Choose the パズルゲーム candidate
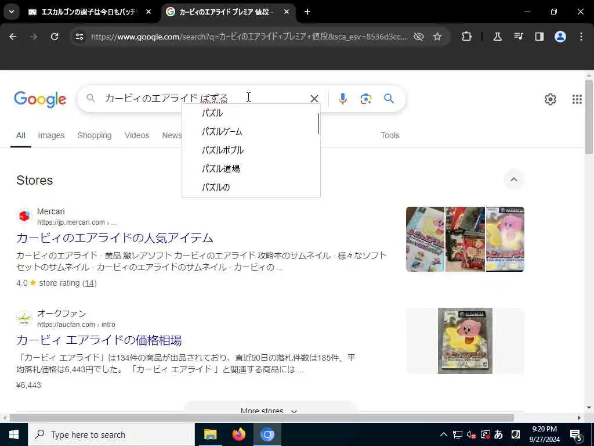 (x=250, y=132)
